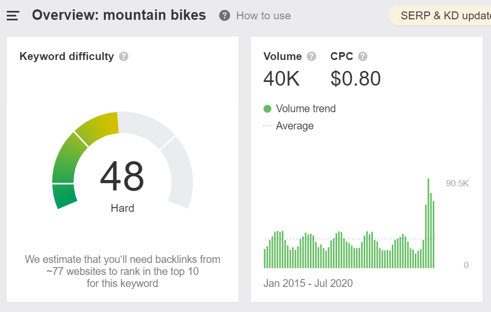Click the Overview: mountain bikes title
This screenshot has width=491, height=312.
(119, 16)
